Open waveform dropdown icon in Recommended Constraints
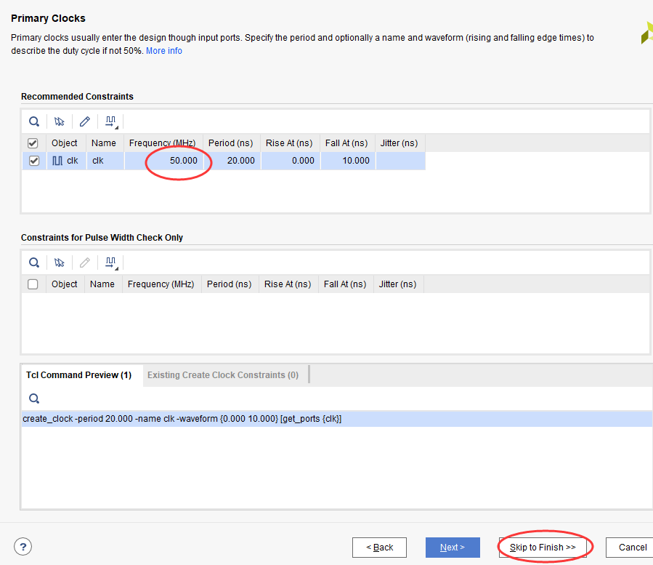Viewport: 653px width, 565px height. [x=111, y=121]
